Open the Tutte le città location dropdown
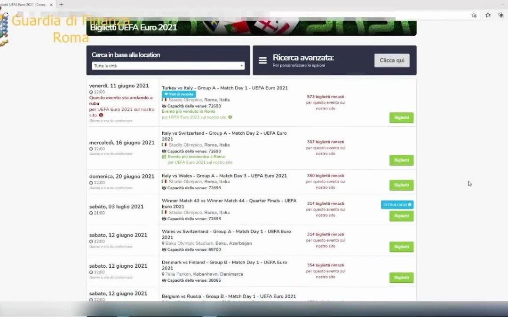 168,66
